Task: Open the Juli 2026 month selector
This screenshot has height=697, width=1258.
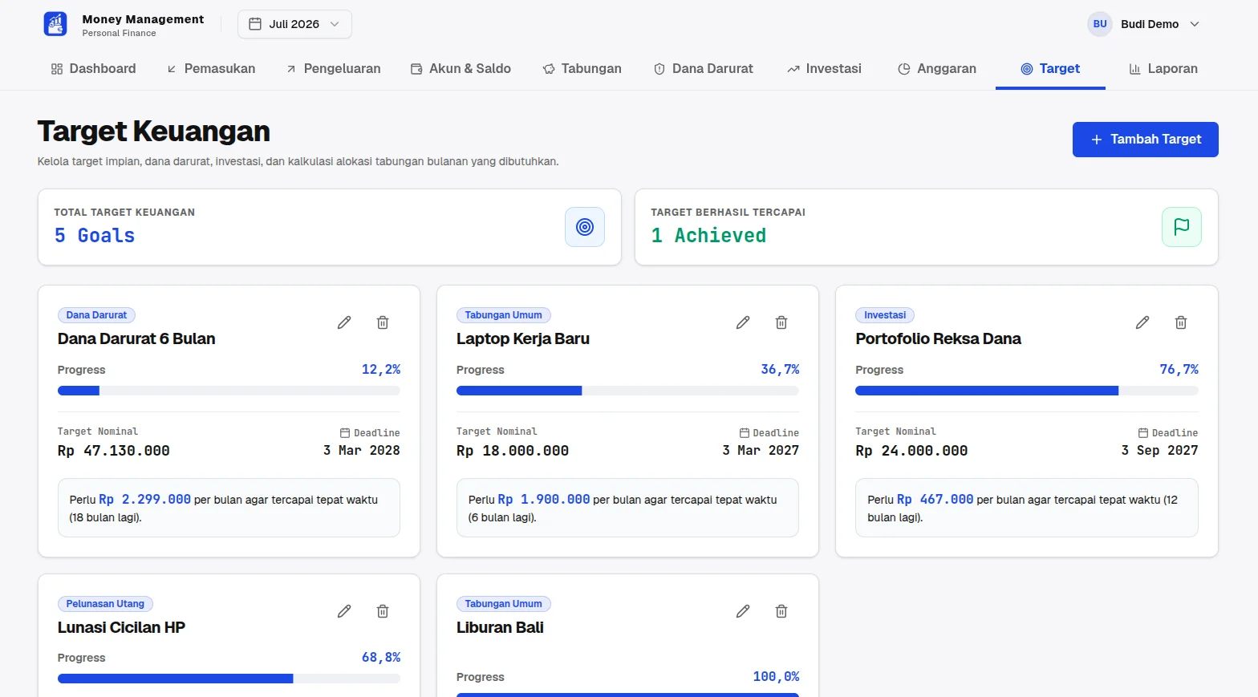Action: point(294,24)
